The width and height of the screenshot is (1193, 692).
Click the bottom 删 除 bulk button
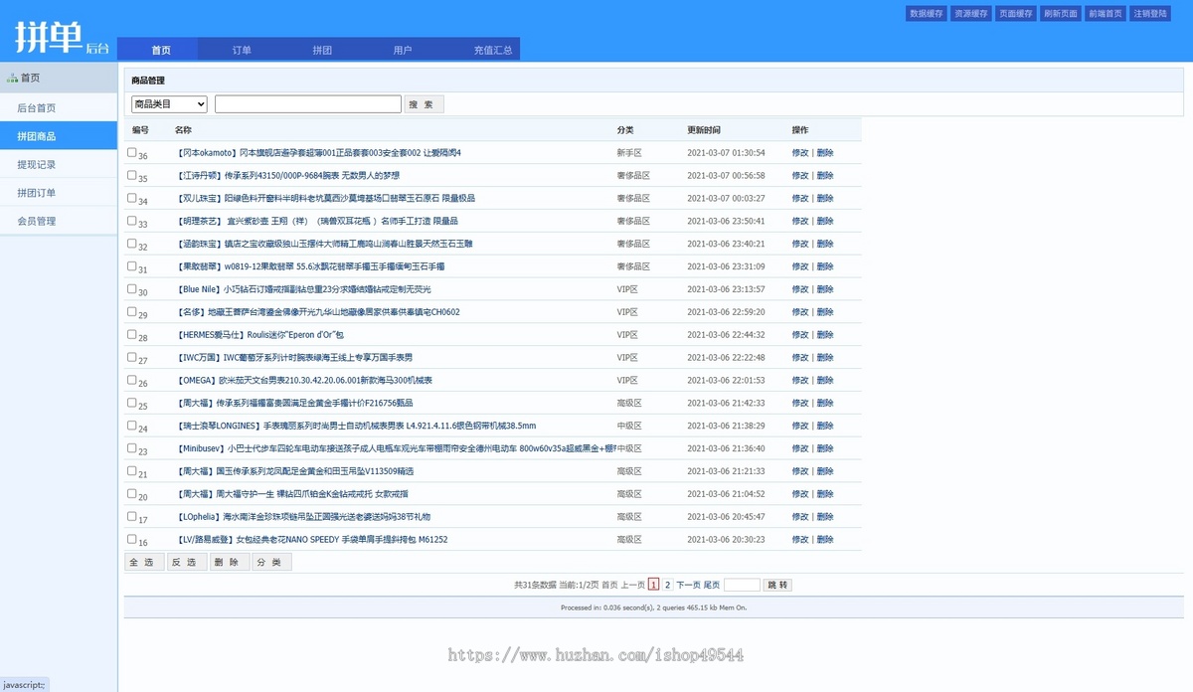pyautogui.click(x=228, y=562)
